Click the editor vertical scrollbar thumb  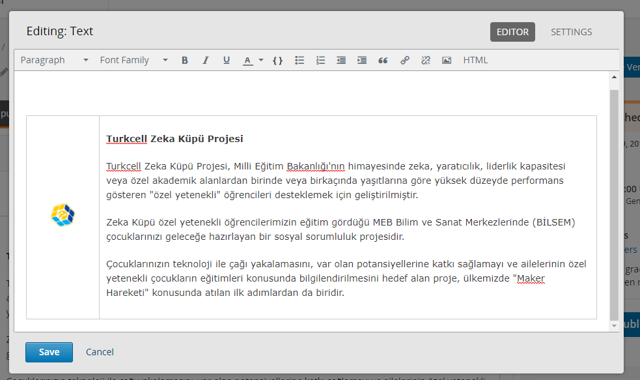click(x=614, y=204)
